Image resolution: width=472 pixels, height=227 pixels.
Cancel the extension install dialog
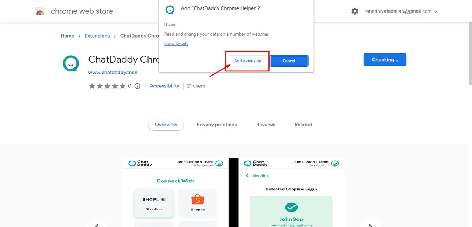click(x=289, y=61)
